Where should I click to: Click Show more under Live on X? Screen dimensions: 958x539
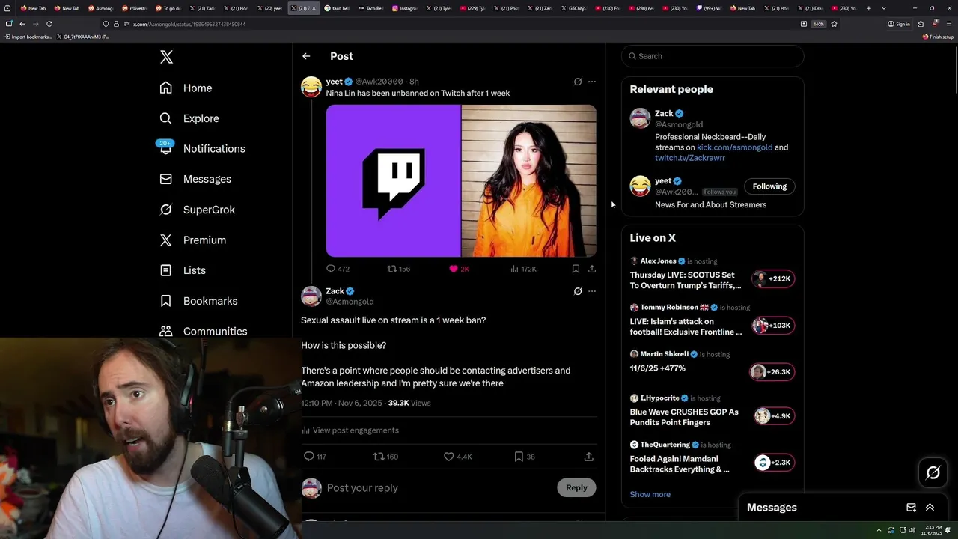650,494
